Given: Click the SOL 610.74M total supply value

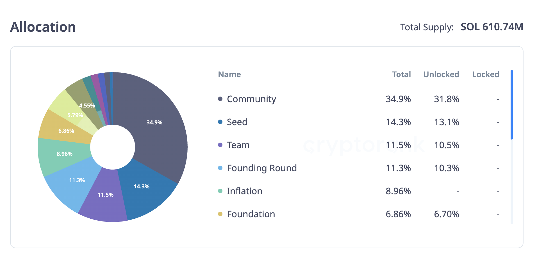Looking at the screenshot, I should (x=492, y=27).
